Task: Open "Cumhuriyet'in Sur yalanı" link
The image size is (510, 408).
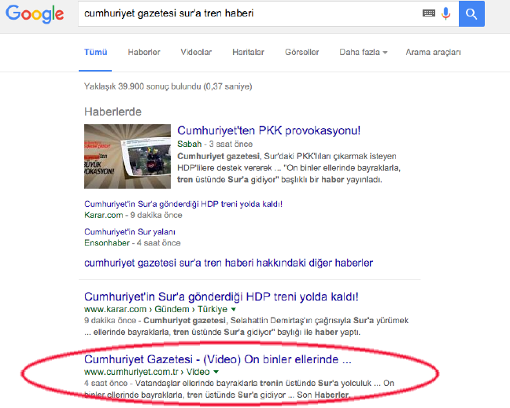Action: [129, 232]
